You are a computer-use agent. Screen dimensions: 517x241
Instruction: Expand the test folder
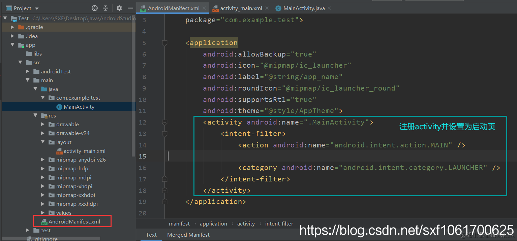28,230
